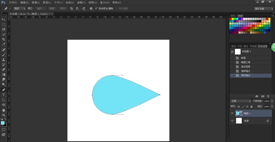275x142 pixels.
Task: Open the 滤镜(T) menu
Action: coord(81,2)
